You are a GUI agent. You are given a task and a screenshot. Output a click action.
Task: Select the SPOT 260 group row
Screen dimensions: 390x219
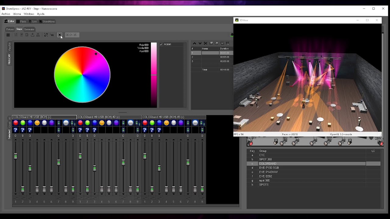[x=265, y=159]
